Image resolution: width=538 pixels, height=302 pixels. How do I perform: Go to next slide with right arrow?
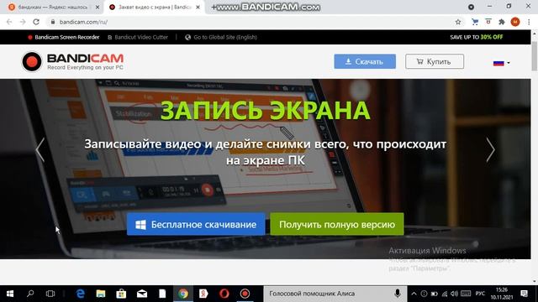click(491, 149)
